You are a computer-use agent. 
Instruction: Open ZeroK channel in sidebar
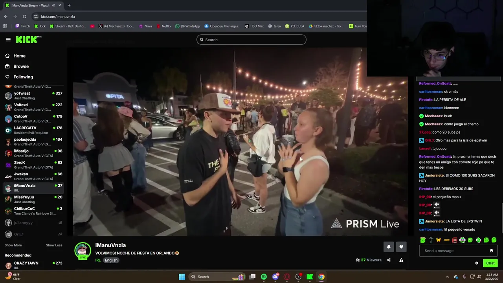click(33, 165)
